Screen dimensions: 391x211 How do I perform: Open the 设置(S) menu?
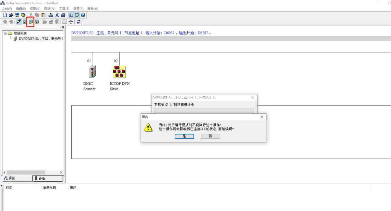tap(78, 8)
